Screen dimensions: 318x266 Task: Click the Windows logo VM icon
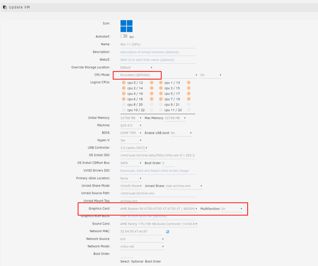pyautogui.click(x=126, y=26)
